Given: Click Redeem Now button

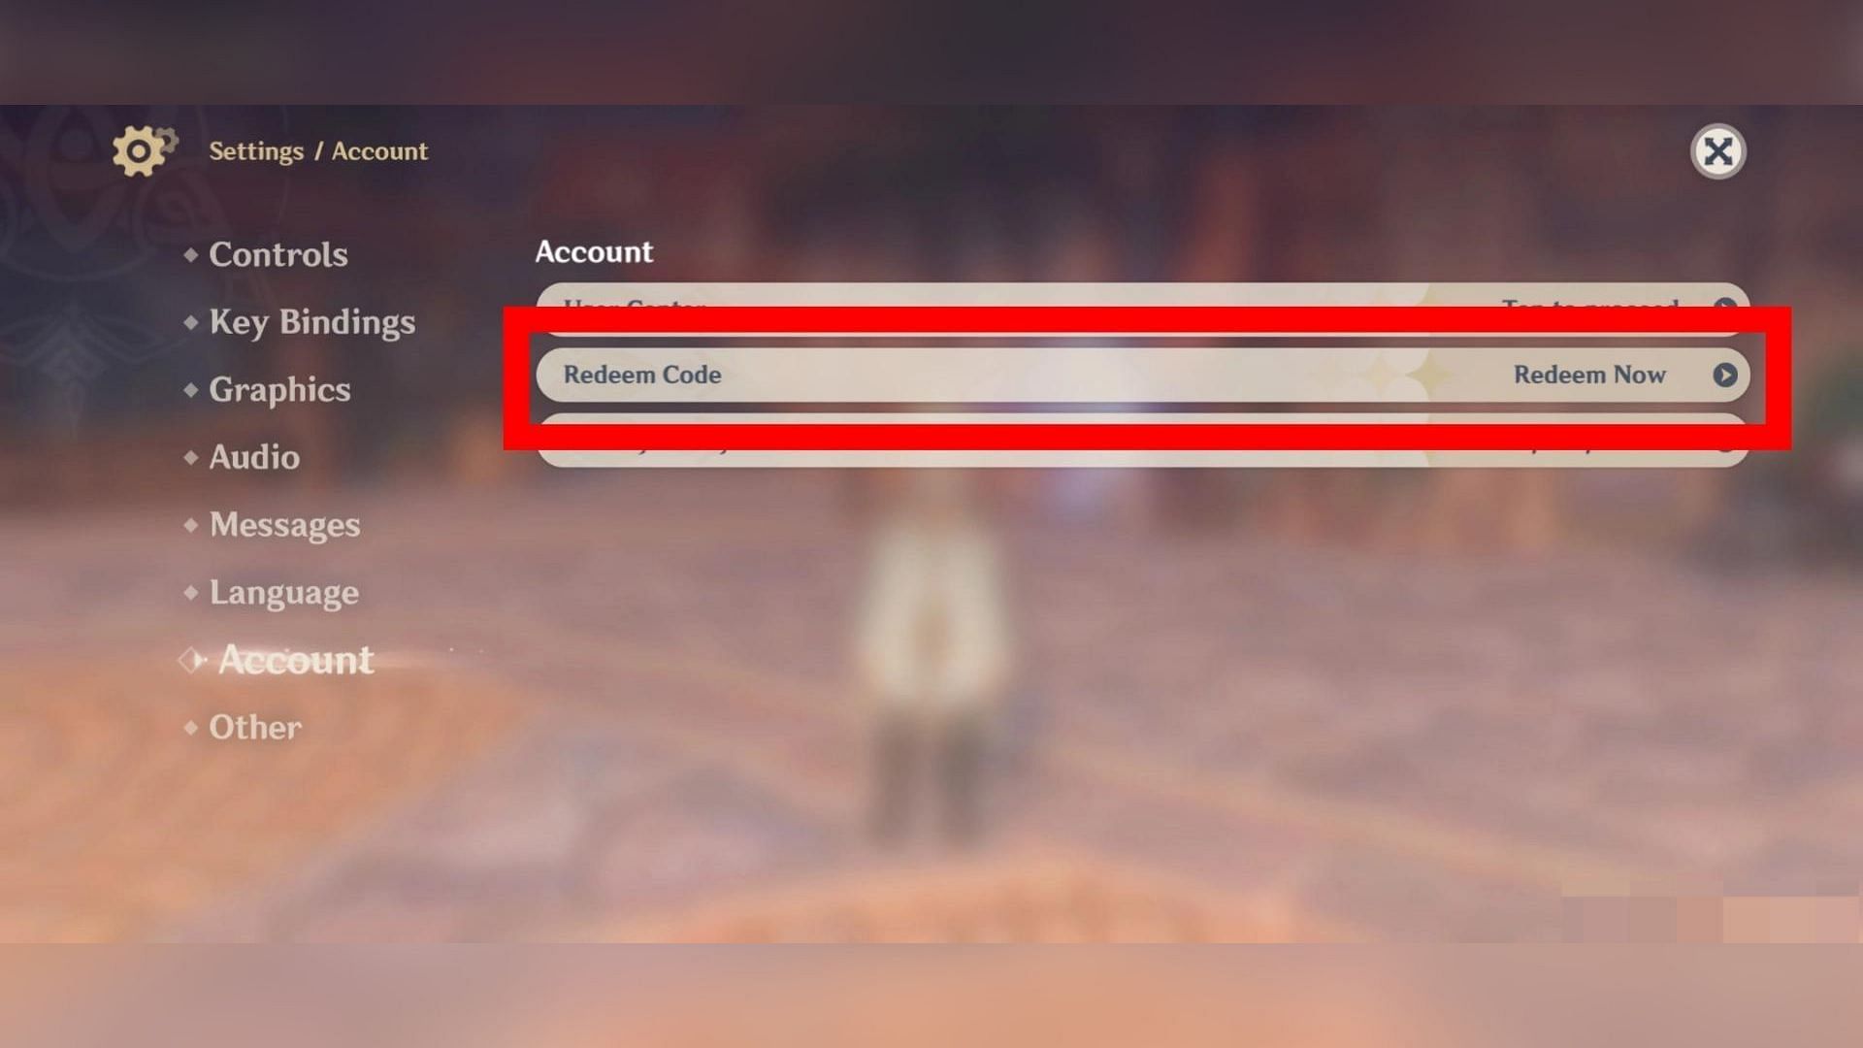Looking at the screenshot, I should coord(1618,374).
